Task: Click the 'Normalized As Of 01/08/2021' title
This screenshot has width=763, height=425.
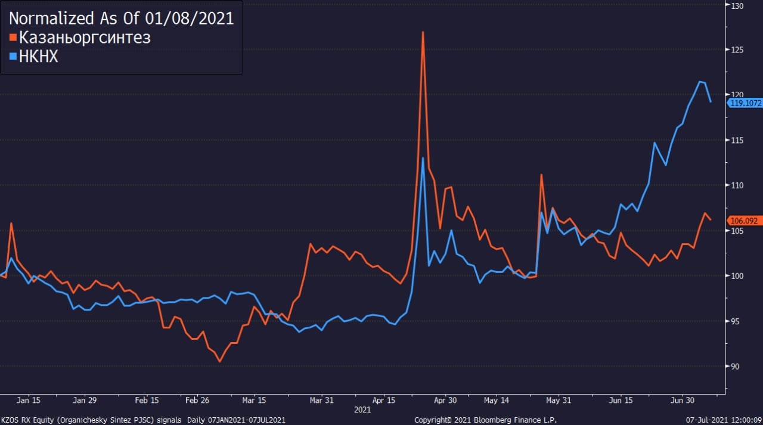Action: (121, 17)
